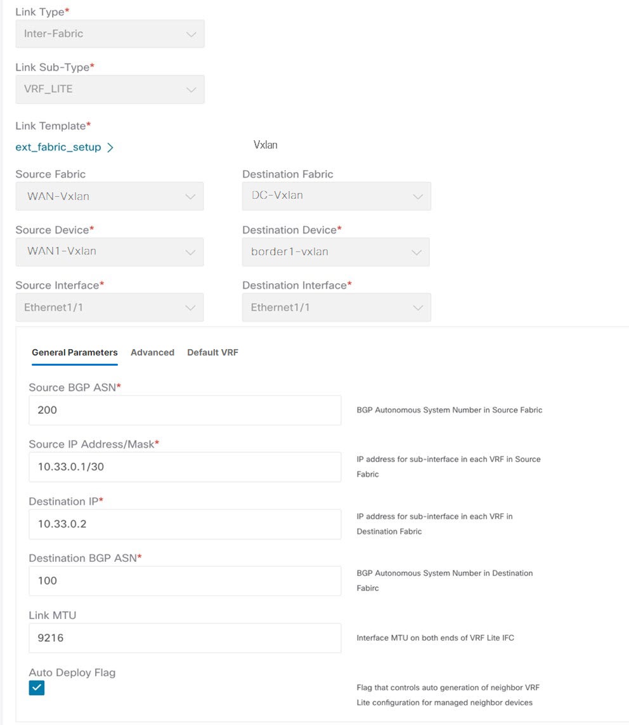The height and width of the screenshot is (725, 629).
Task: Click the Destination IP input showing 10.33.0.2
Action: [x=185, y=524]
